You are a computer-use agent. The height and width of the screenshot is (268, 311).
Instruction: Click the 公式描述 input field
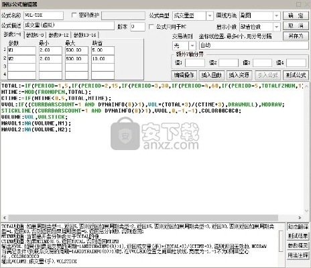[69, 25]
